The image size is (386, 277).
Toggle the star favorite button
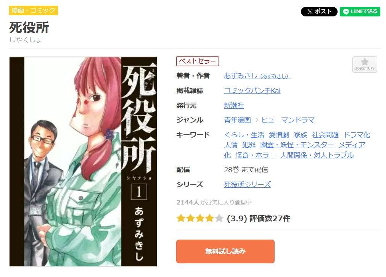tap(365, 64)
